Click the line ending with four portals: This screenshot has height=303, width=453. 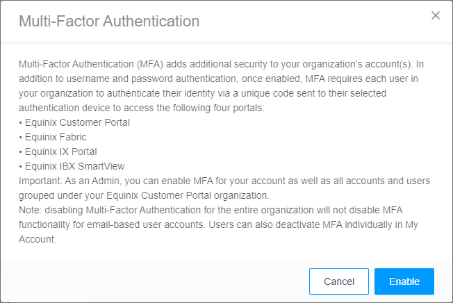tap(142, 108)
